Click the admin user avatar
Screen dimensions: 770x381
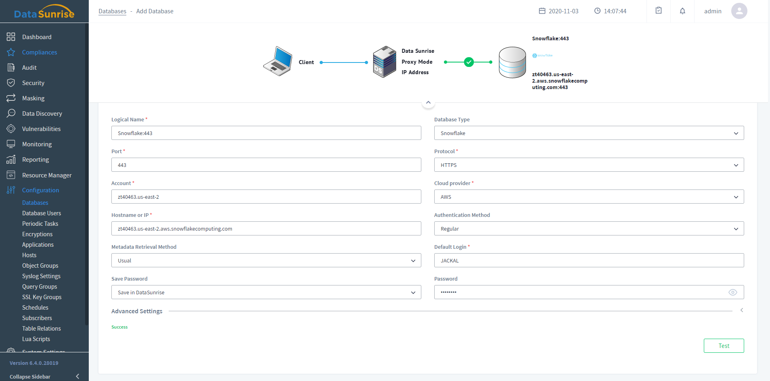(739, 11)
